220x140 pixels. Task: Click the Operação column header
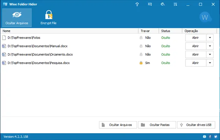point(200,31)
